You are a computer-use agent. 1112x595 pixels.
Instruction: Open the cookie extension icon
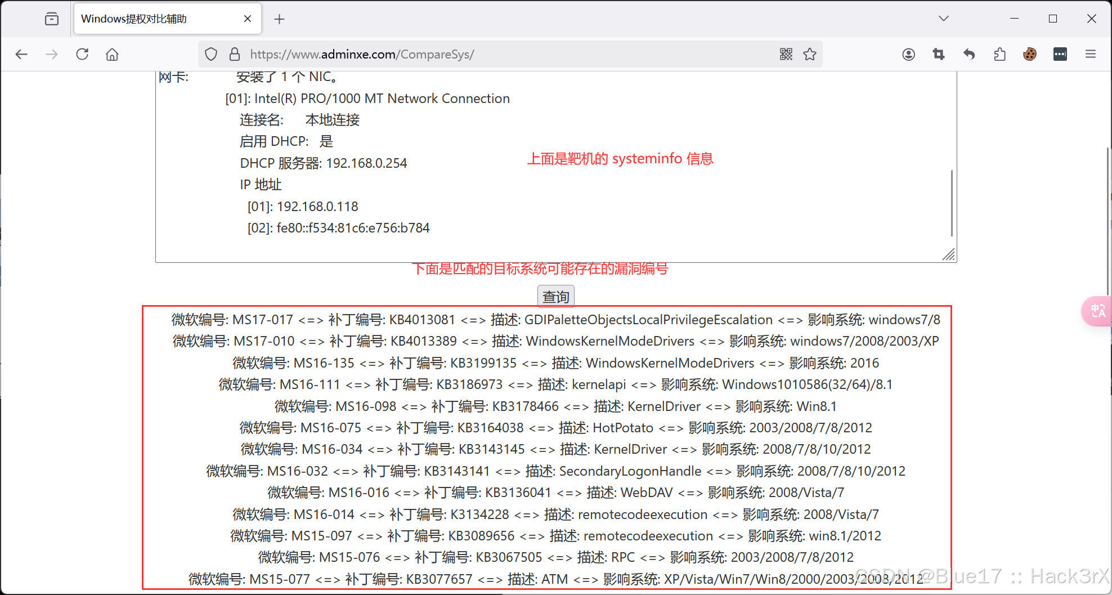click(1030, 54)
